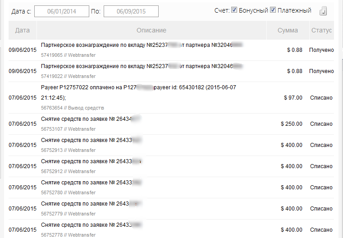This screenshot has height=238, width=343.
Task: Click the Сумма column header
Action: [x=288, y=30]
